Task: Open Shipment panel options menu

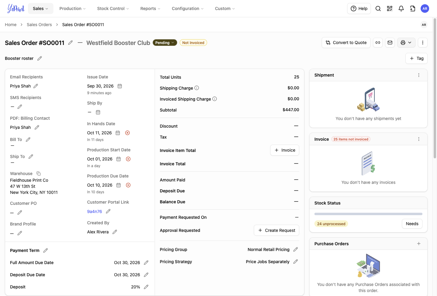Action: (419, 75)
